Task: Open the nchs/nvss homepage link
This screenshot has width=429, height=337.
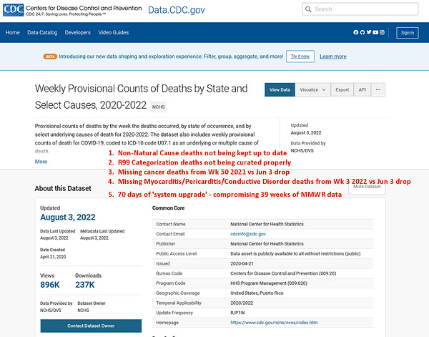Action: pyautogui.click(x=274, y=323)
